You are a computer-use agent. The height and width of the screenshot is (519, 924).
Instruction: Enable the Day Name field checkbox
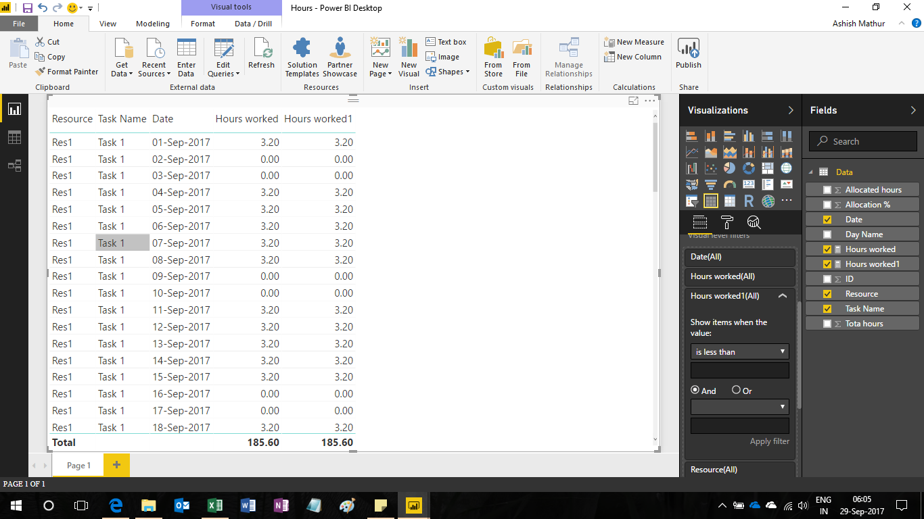pos(827,234)
